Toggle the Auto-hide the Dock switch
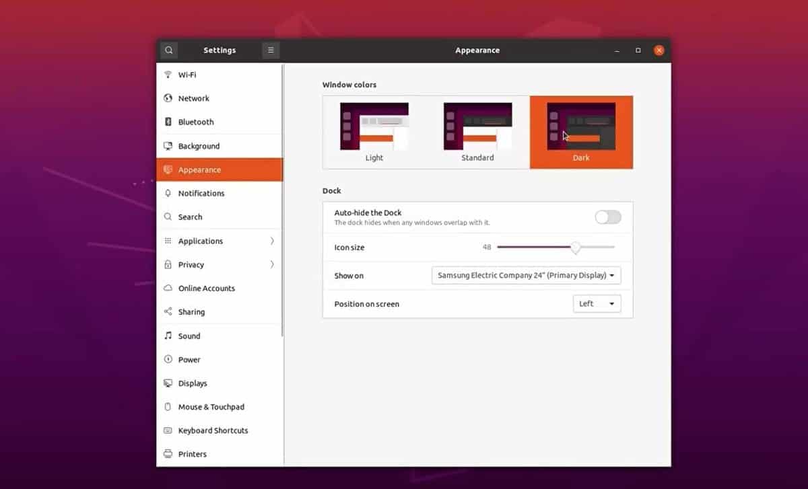 607,217
